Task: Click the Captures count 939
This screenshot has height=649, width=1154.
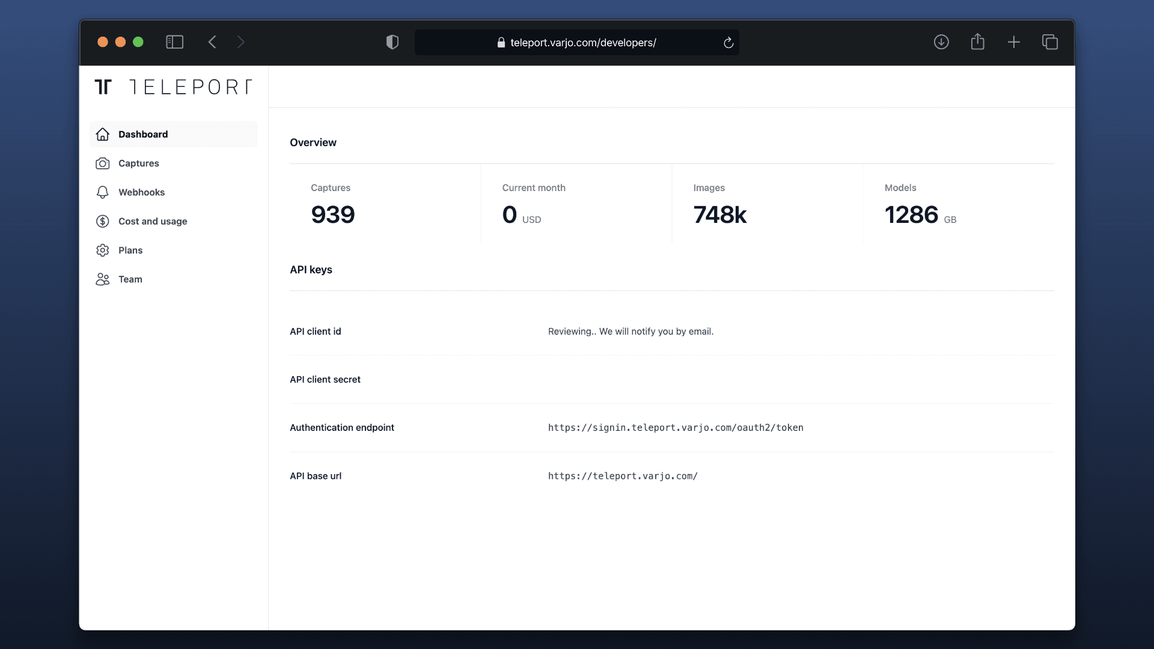Action: (333, 215)
